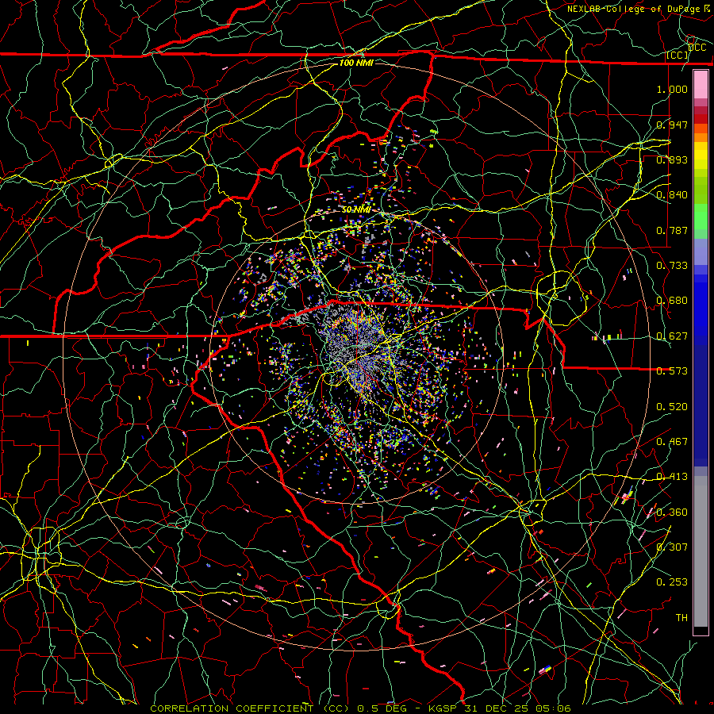Viewport: 714px width, 714px height.
Task: Click the 0.627 scale value
Action: point(672,336)
